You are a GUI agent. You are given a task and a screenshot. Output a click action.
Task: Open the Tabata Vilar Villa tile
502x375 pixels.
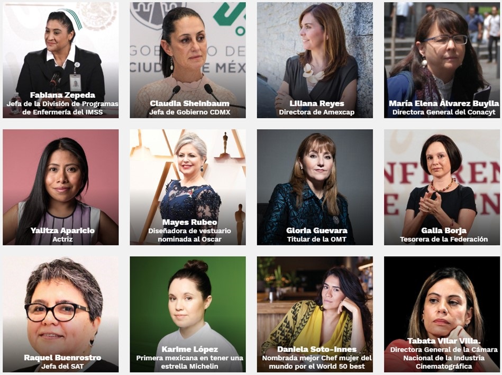(x=442, y=314)
